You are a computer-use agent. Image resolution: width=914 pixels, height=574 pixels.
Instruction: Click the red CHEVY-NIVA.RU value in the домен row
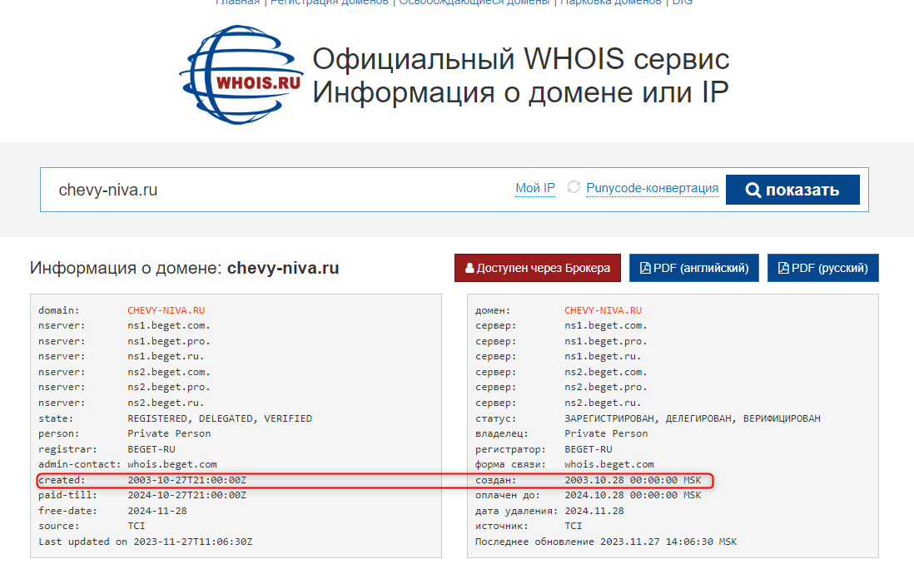click(603, 310)
